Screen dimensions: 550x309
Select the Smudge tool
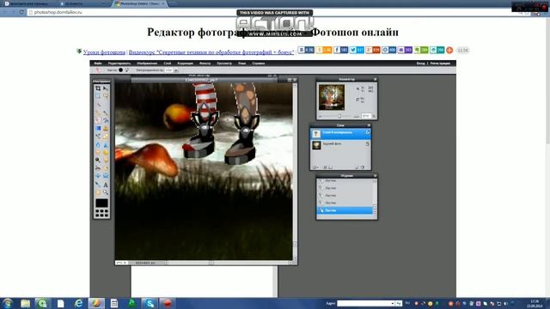(x=98, y=153)
